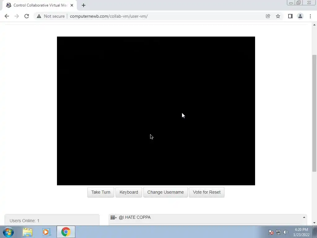Image resolution: width=317 pixels, height=238 pixels.
Task: Reload the page with the refresh icon
Action: tap(27, 16)
